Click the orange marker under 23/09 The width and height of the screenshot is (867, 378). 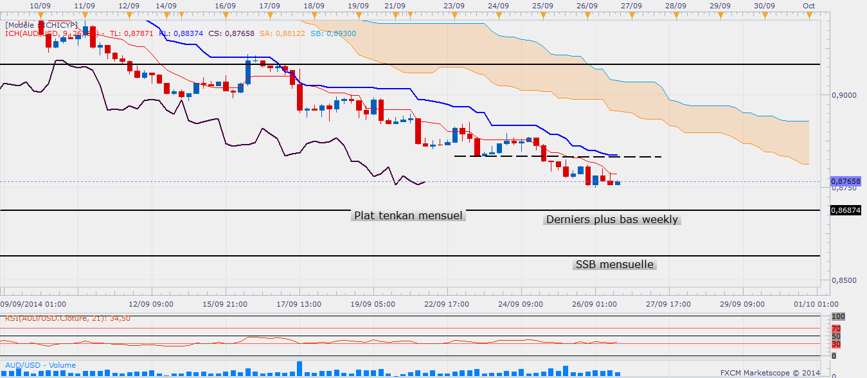point(454,14)
